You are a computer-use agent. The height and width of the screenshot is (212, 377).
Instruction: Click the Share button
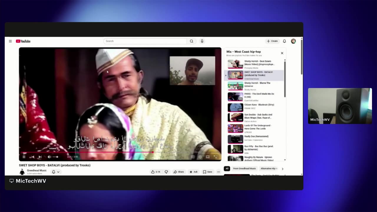point(178,172)
